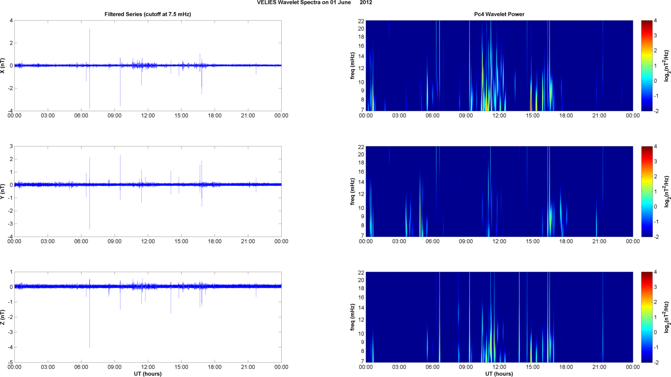Click UT (hours) label under Z time series

click(147, 373)
